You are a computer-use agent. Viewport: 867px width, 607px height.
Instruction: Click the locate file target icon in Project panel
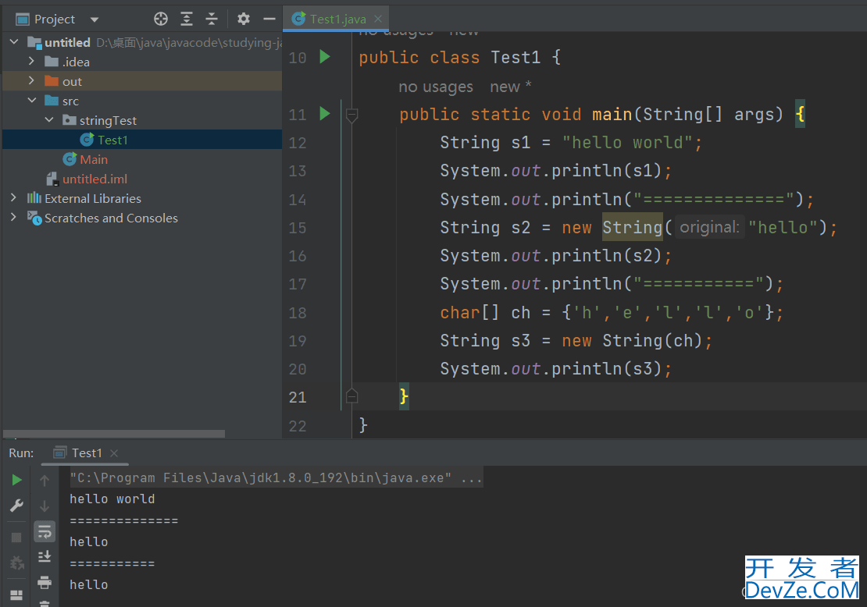pos(161,19)
